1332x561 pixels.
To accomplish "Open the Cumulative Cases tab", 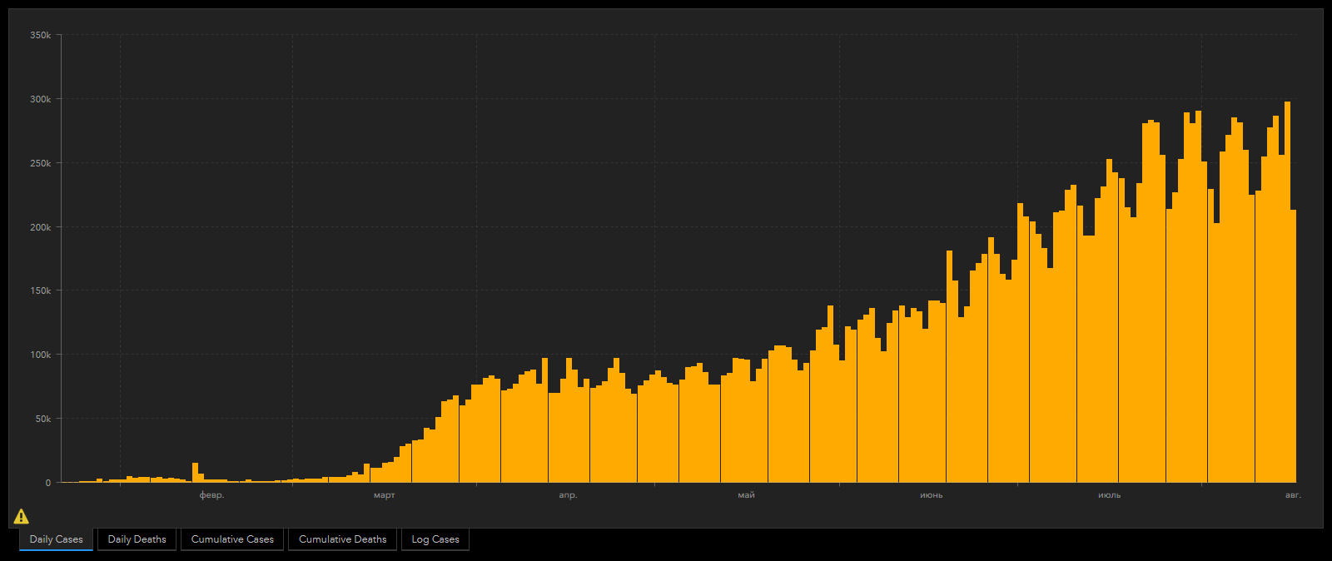I will click(232, 539).
